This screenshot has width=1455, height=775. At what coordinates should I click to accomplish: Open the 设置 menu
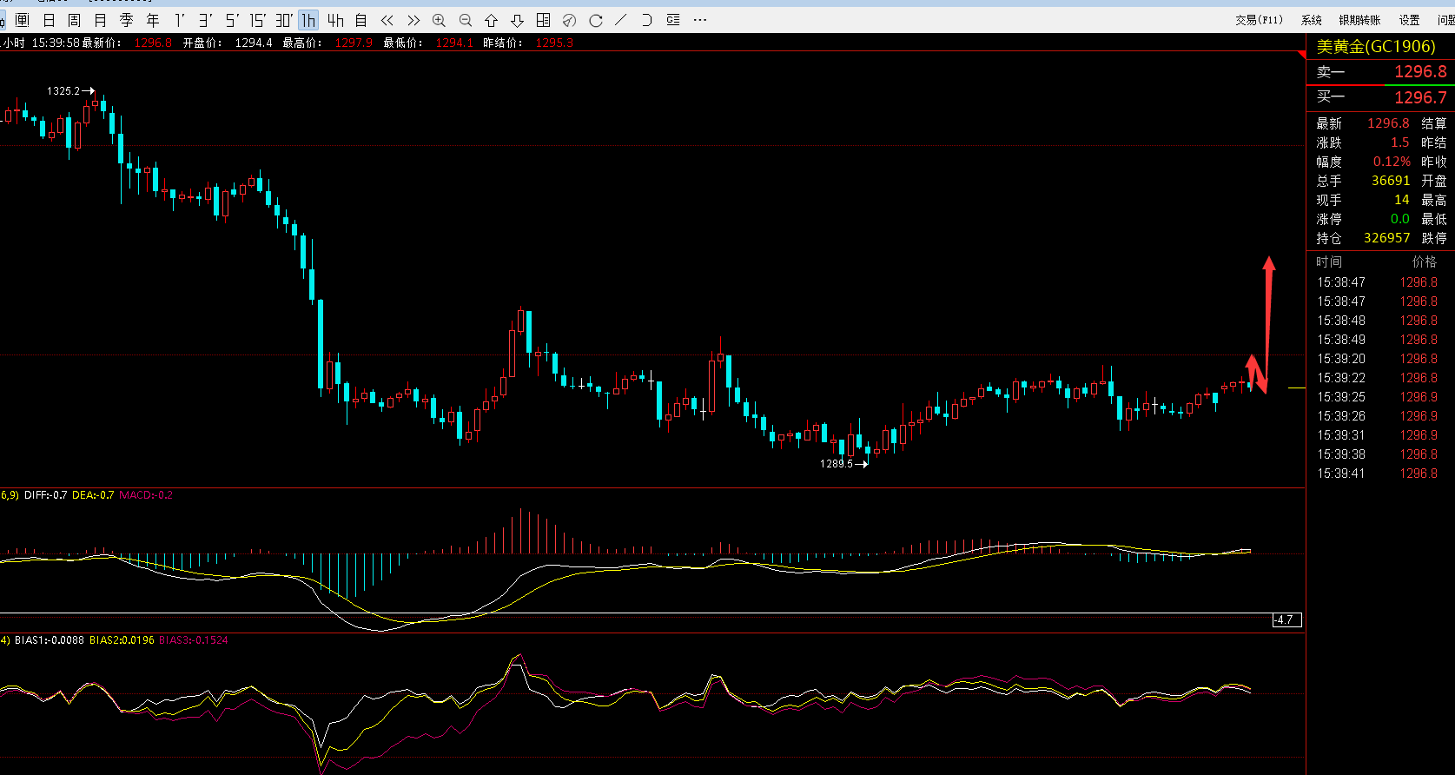pos(1409,20)
